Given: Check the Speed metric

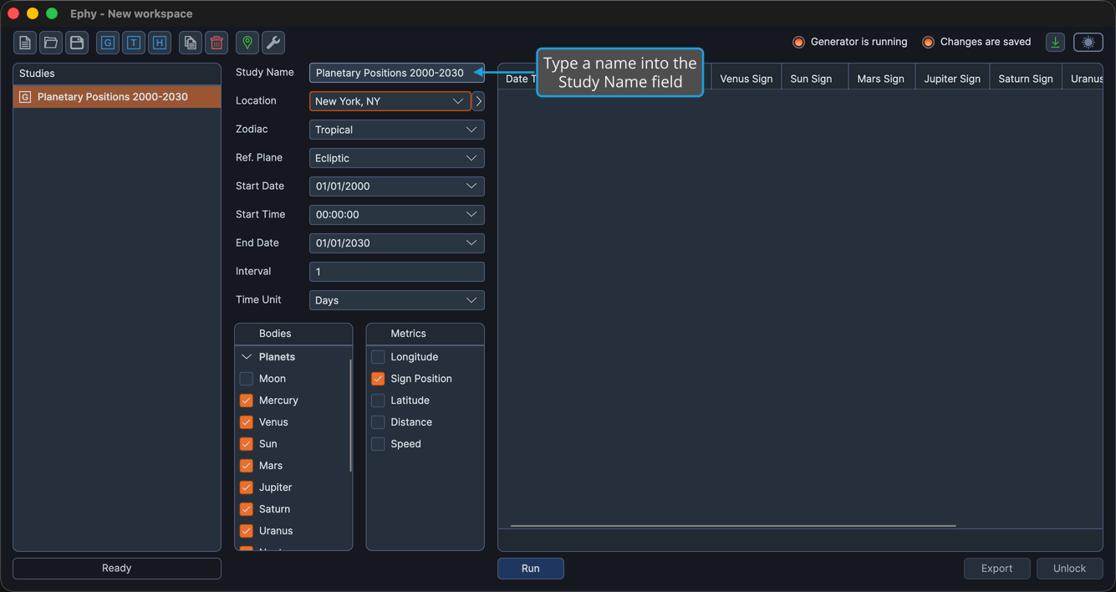Looking at the screenshot, I should [x=378, y=444].
